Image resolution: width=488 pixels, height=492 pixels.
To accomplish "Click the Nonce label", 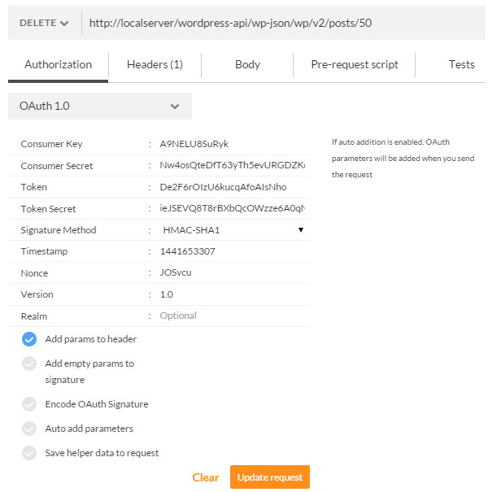I will click(x=34, y=273).
